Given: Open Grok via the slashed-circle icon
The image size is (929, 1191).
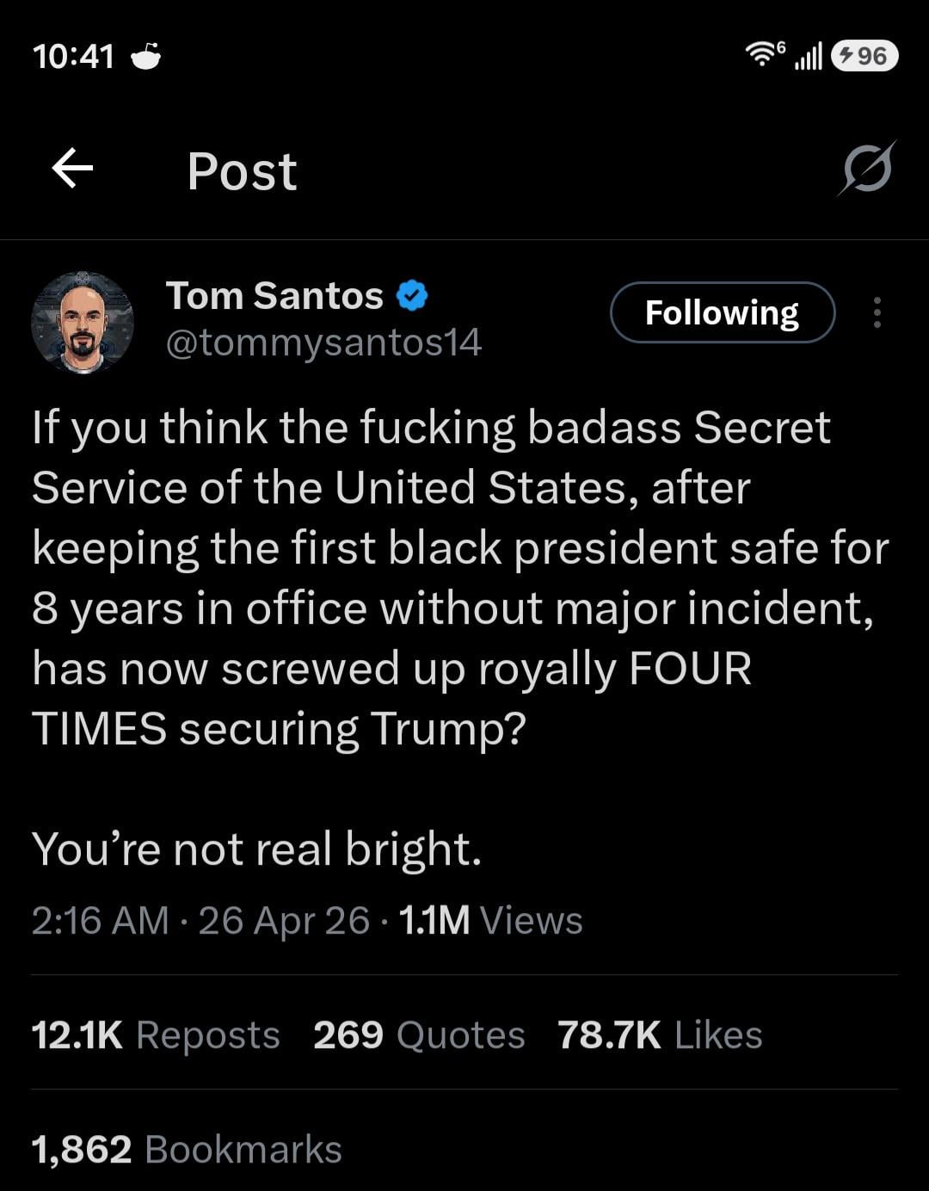Looking at the screenshot, I should tap(867, 168).
